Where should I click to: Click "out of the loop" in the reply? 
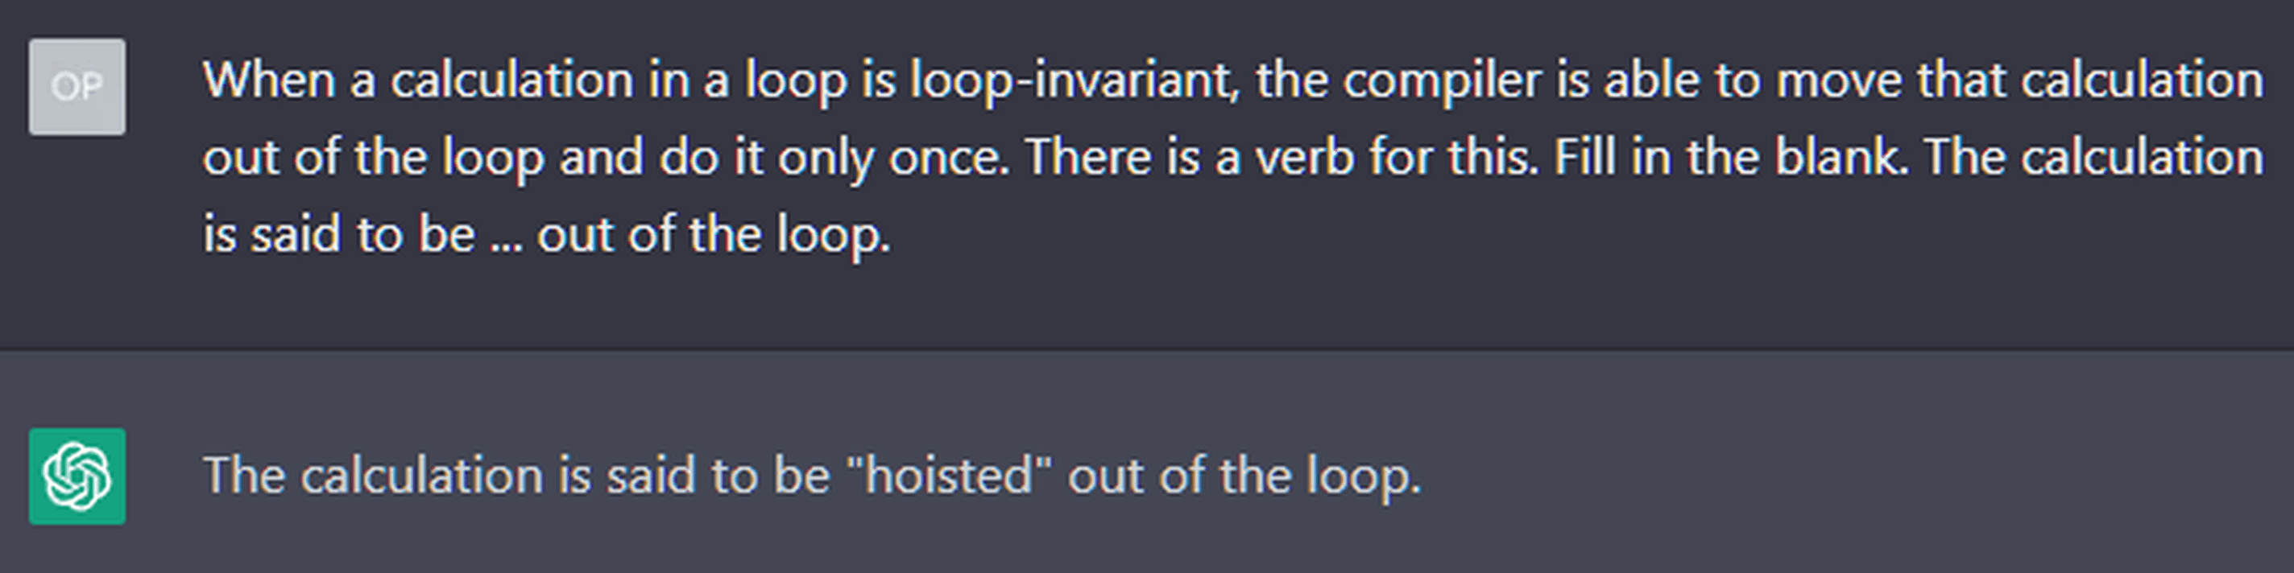[1245, 474]
